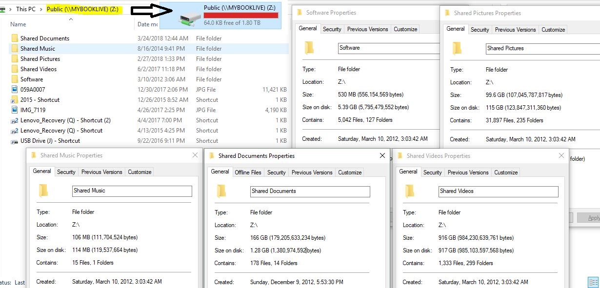Click the Shared Pictures folder name field
The image size is (600, 288).
click(x=542, y=48)
